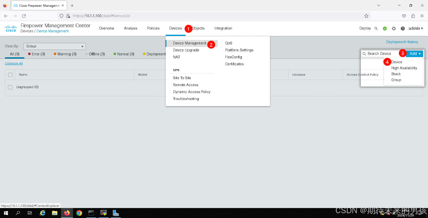Open FlexConfig menu entry
Image resolution: width=428 pixels, height=218 pixels.
point(234,57)
